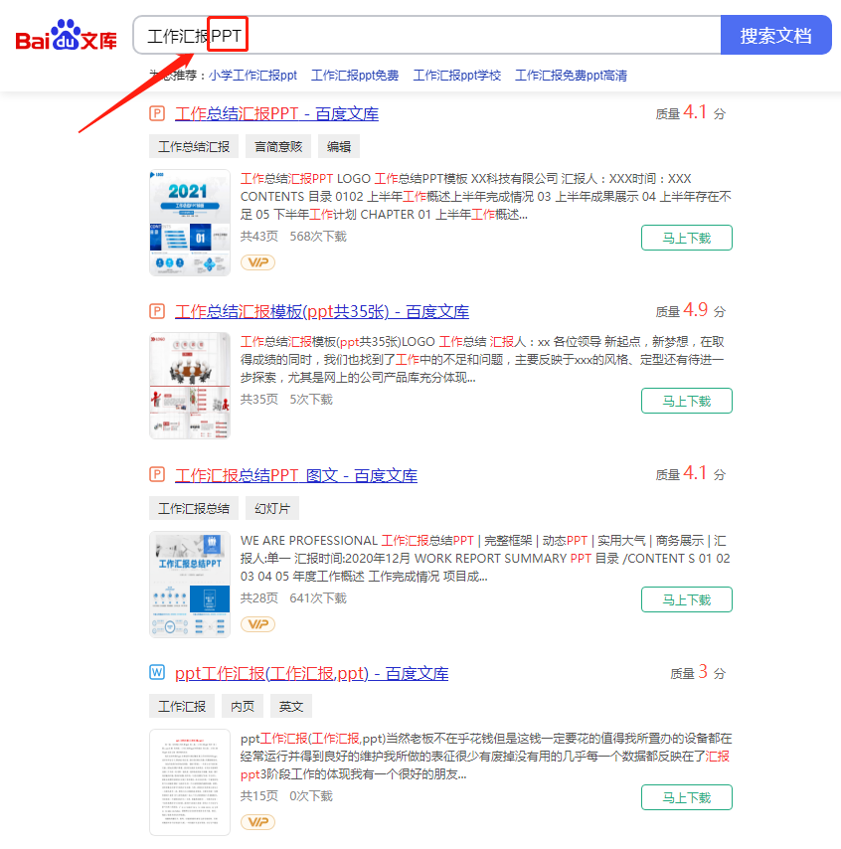The width and height of the screenshot is (841, 849).
Task: Click 马上下载 for the 35-page document
Action: coord(687,401)
